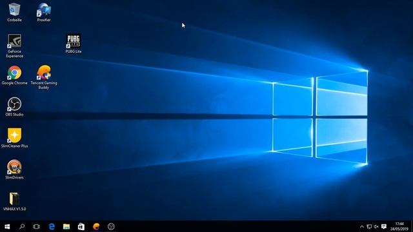
Task: Launch the Proxifier desktop shortcut
Action: (x=44, y=12)
